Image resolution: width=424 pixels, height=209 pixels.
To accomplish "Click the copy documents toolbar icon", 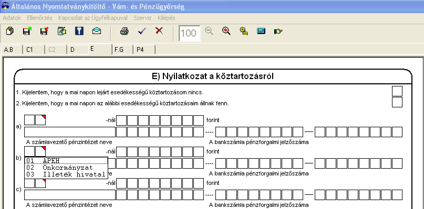I will click(x=10, y=31).
